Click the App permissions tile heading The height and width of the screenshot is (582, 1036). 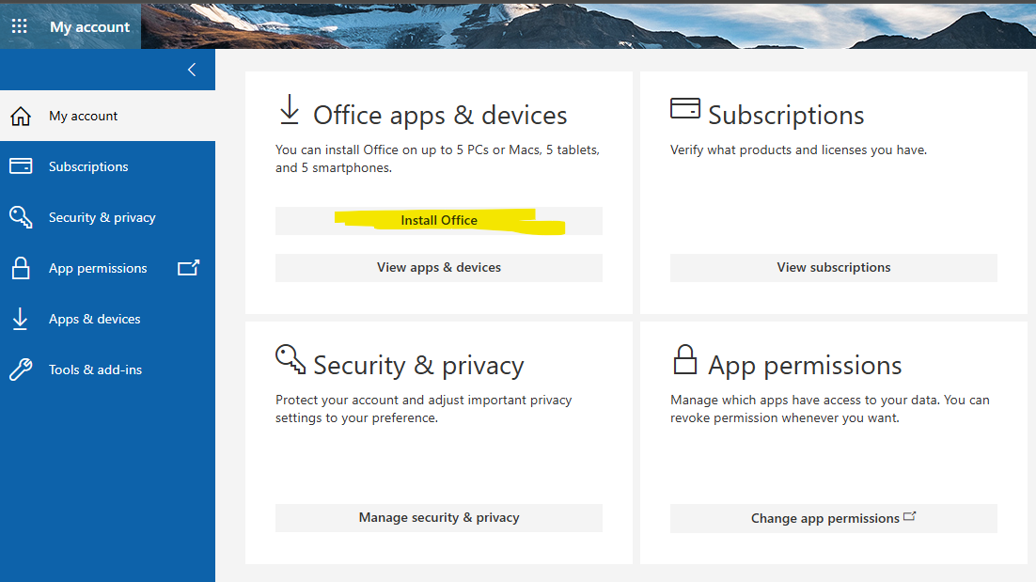pos(805,366)
